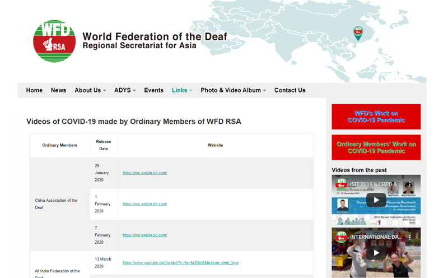
Task: Open the INTERNATIONAL DA video options menu
Action: [x=409, y=237]
